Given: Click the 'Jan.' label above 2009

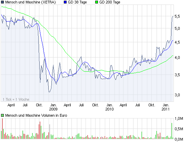Looking at the screenshot, I should (x=53, y=105).
